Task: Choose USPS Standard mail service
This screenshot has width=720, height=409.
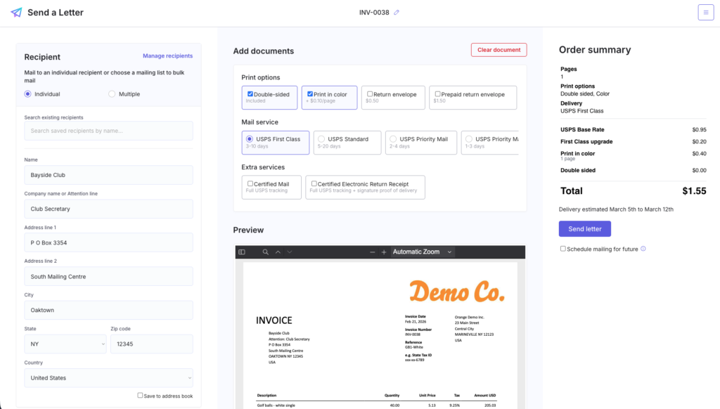Action: tap(321, 139)
